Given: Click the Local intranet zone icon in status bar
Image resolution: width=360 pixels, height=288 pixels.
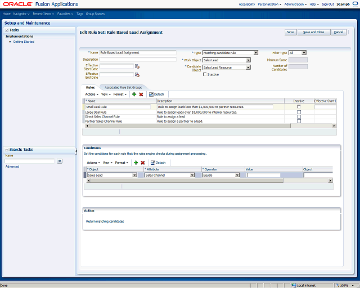Looking at the screenshot, I should pyautogui.click(x=294, y=286).
